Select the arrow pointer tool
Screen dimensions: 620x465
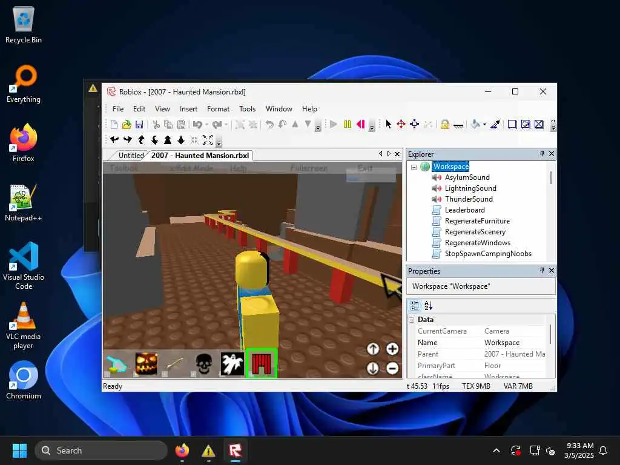pos(388,125)
